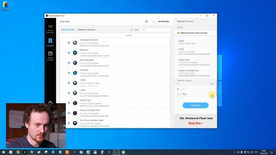Screen dimensions: 276x155
Task: Select Waves Tune Real-Time in Selected Products
Action: tap(194, 73)
